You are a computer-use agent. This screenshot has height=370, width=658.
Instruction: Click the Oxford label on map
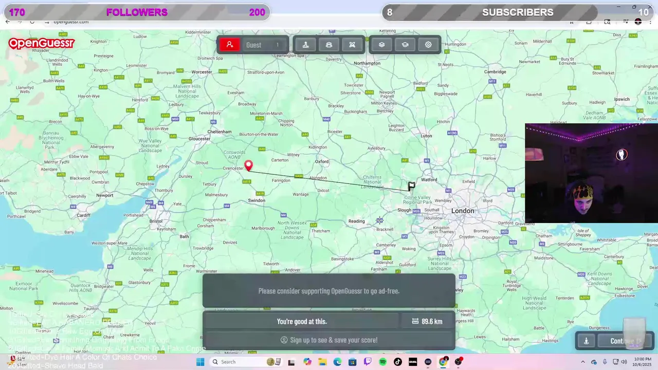[322, 161]
